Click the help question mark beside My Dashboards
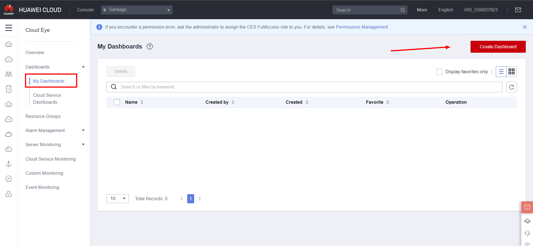 coord(150,47)
